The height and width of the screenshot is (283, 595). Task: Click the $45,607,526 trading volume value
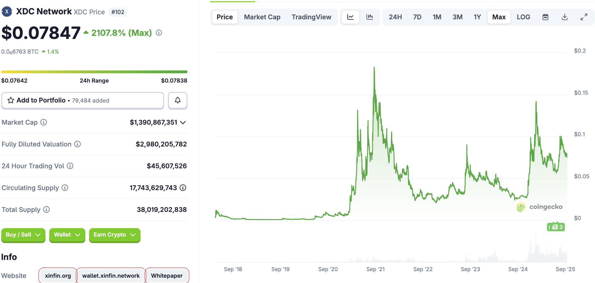[x=167, y=166]
